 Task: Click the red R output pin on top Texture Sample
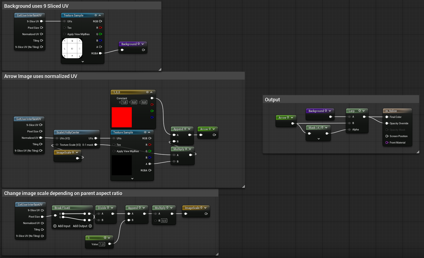pos(100,28)
